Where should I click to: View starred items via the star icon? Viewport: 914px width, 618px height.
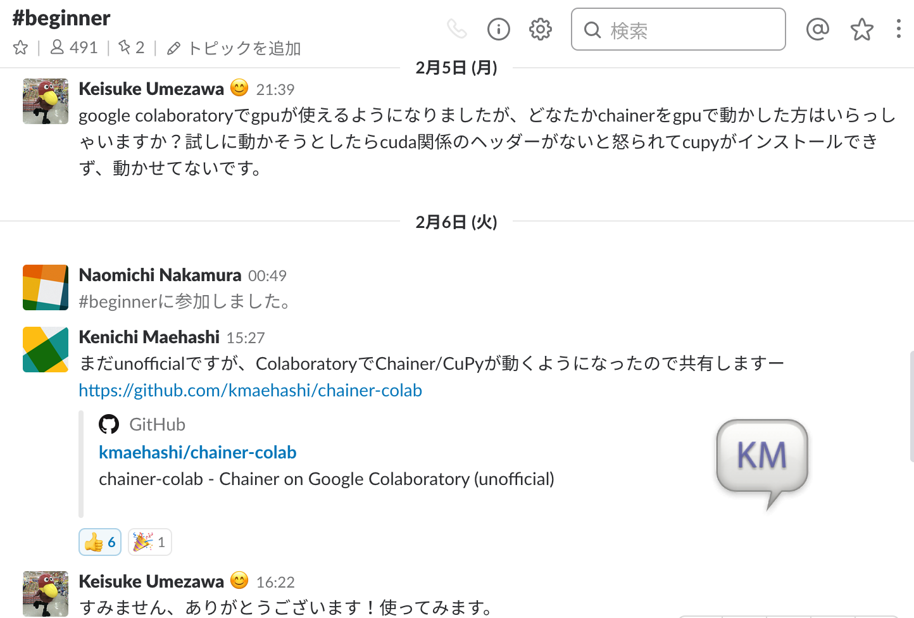861,29
